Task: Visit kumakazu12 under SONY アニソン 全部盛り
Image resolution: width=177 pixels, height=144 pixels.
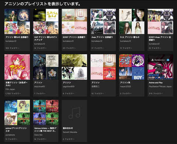Action: (68, 41)
